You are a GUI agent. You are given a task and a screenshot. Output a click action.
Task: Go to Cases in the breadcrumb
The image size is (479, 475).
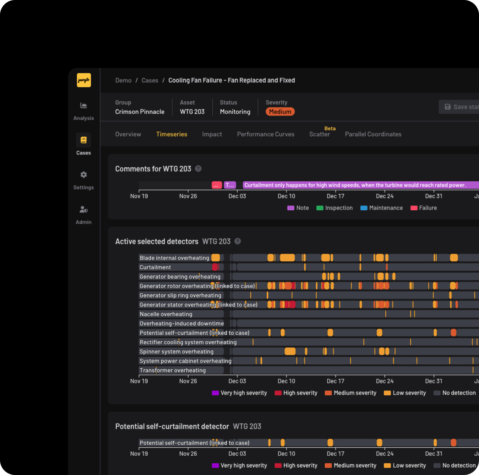click(150, 80)
